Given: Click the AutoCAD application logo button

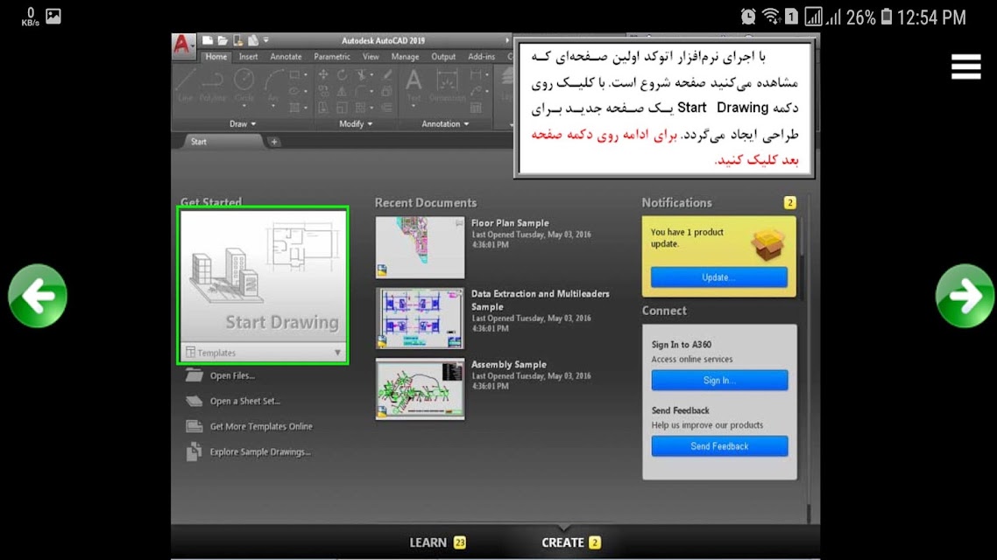Looking at the screenshot, I should click(x=183, y=45).
